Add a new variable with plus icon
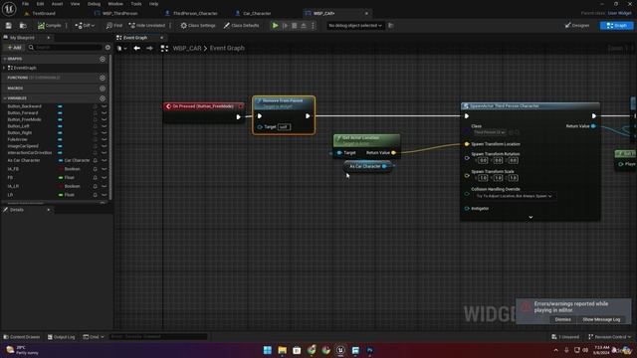The width and height of the screenshot is (637, 358). pyautogui.click(x=103, y=98)
